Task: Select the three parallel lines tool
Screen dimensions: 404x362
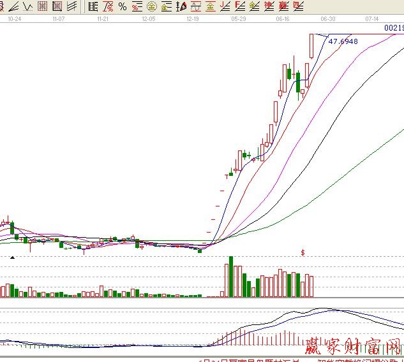Action: click(x=71, y=7)
